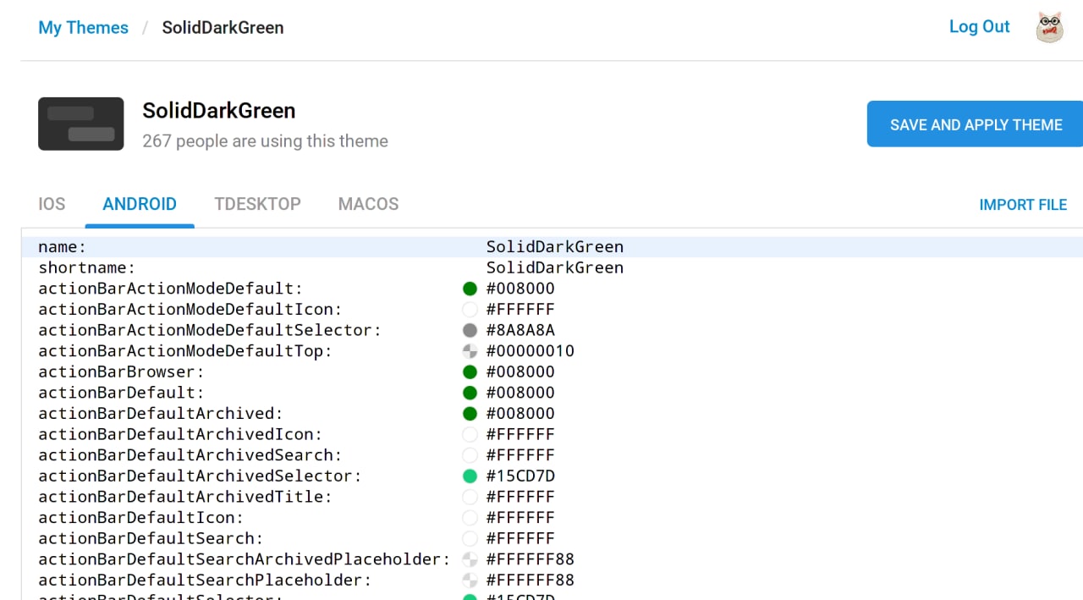Click the actionBarBrowser color swatch
1083x600 pixels.
470,372
